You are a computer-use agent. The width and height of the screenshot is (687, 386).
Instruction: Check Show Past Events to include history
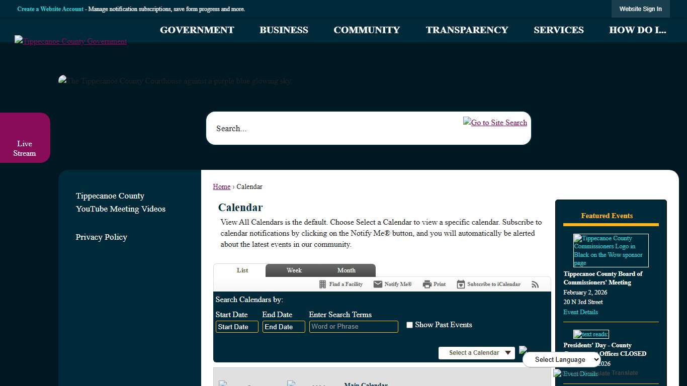(409, 325)
